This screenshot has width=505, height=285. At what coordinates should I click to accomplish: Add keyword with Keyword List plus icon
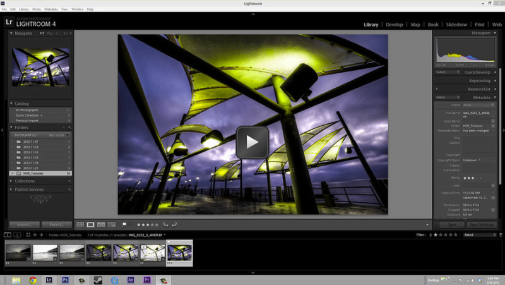[437, 89]
